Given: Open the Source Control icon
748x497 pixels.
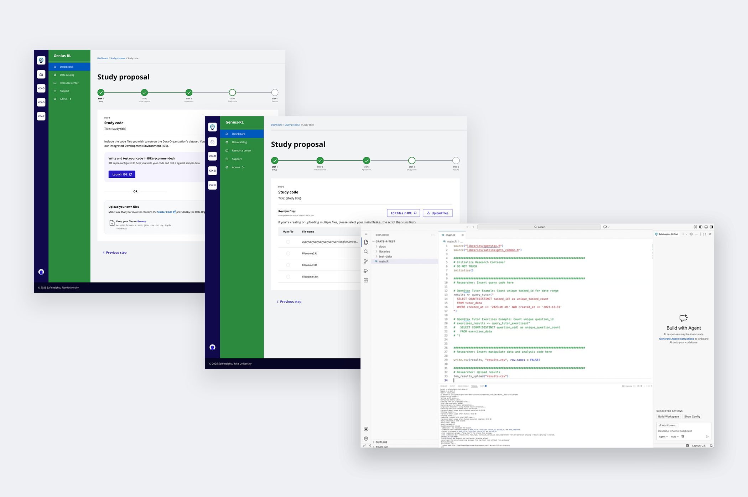Looking at the screenshot, I should pos(366,261).
